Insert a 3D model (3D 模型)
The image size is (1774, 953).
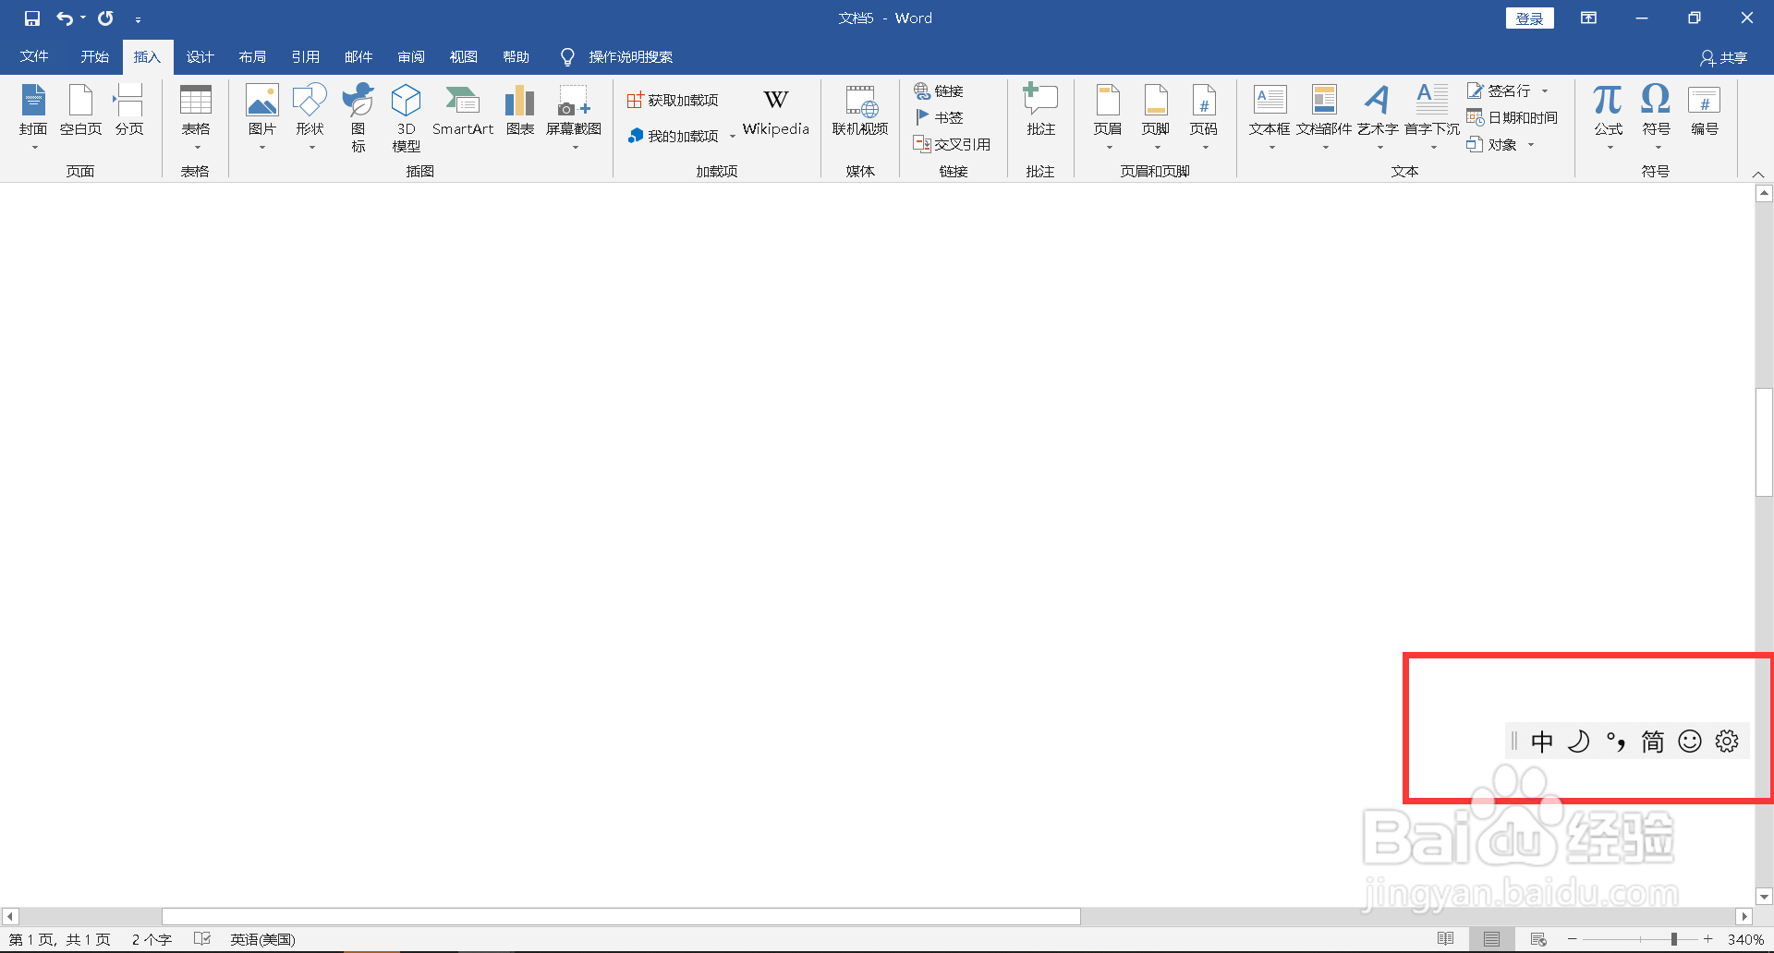(407, 117)
